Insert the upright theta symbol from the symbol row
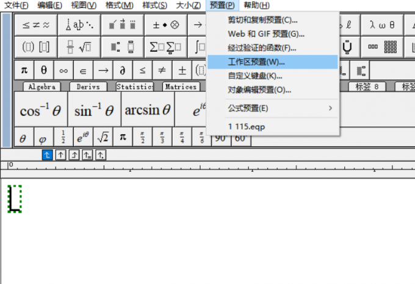 click(44, 70)
